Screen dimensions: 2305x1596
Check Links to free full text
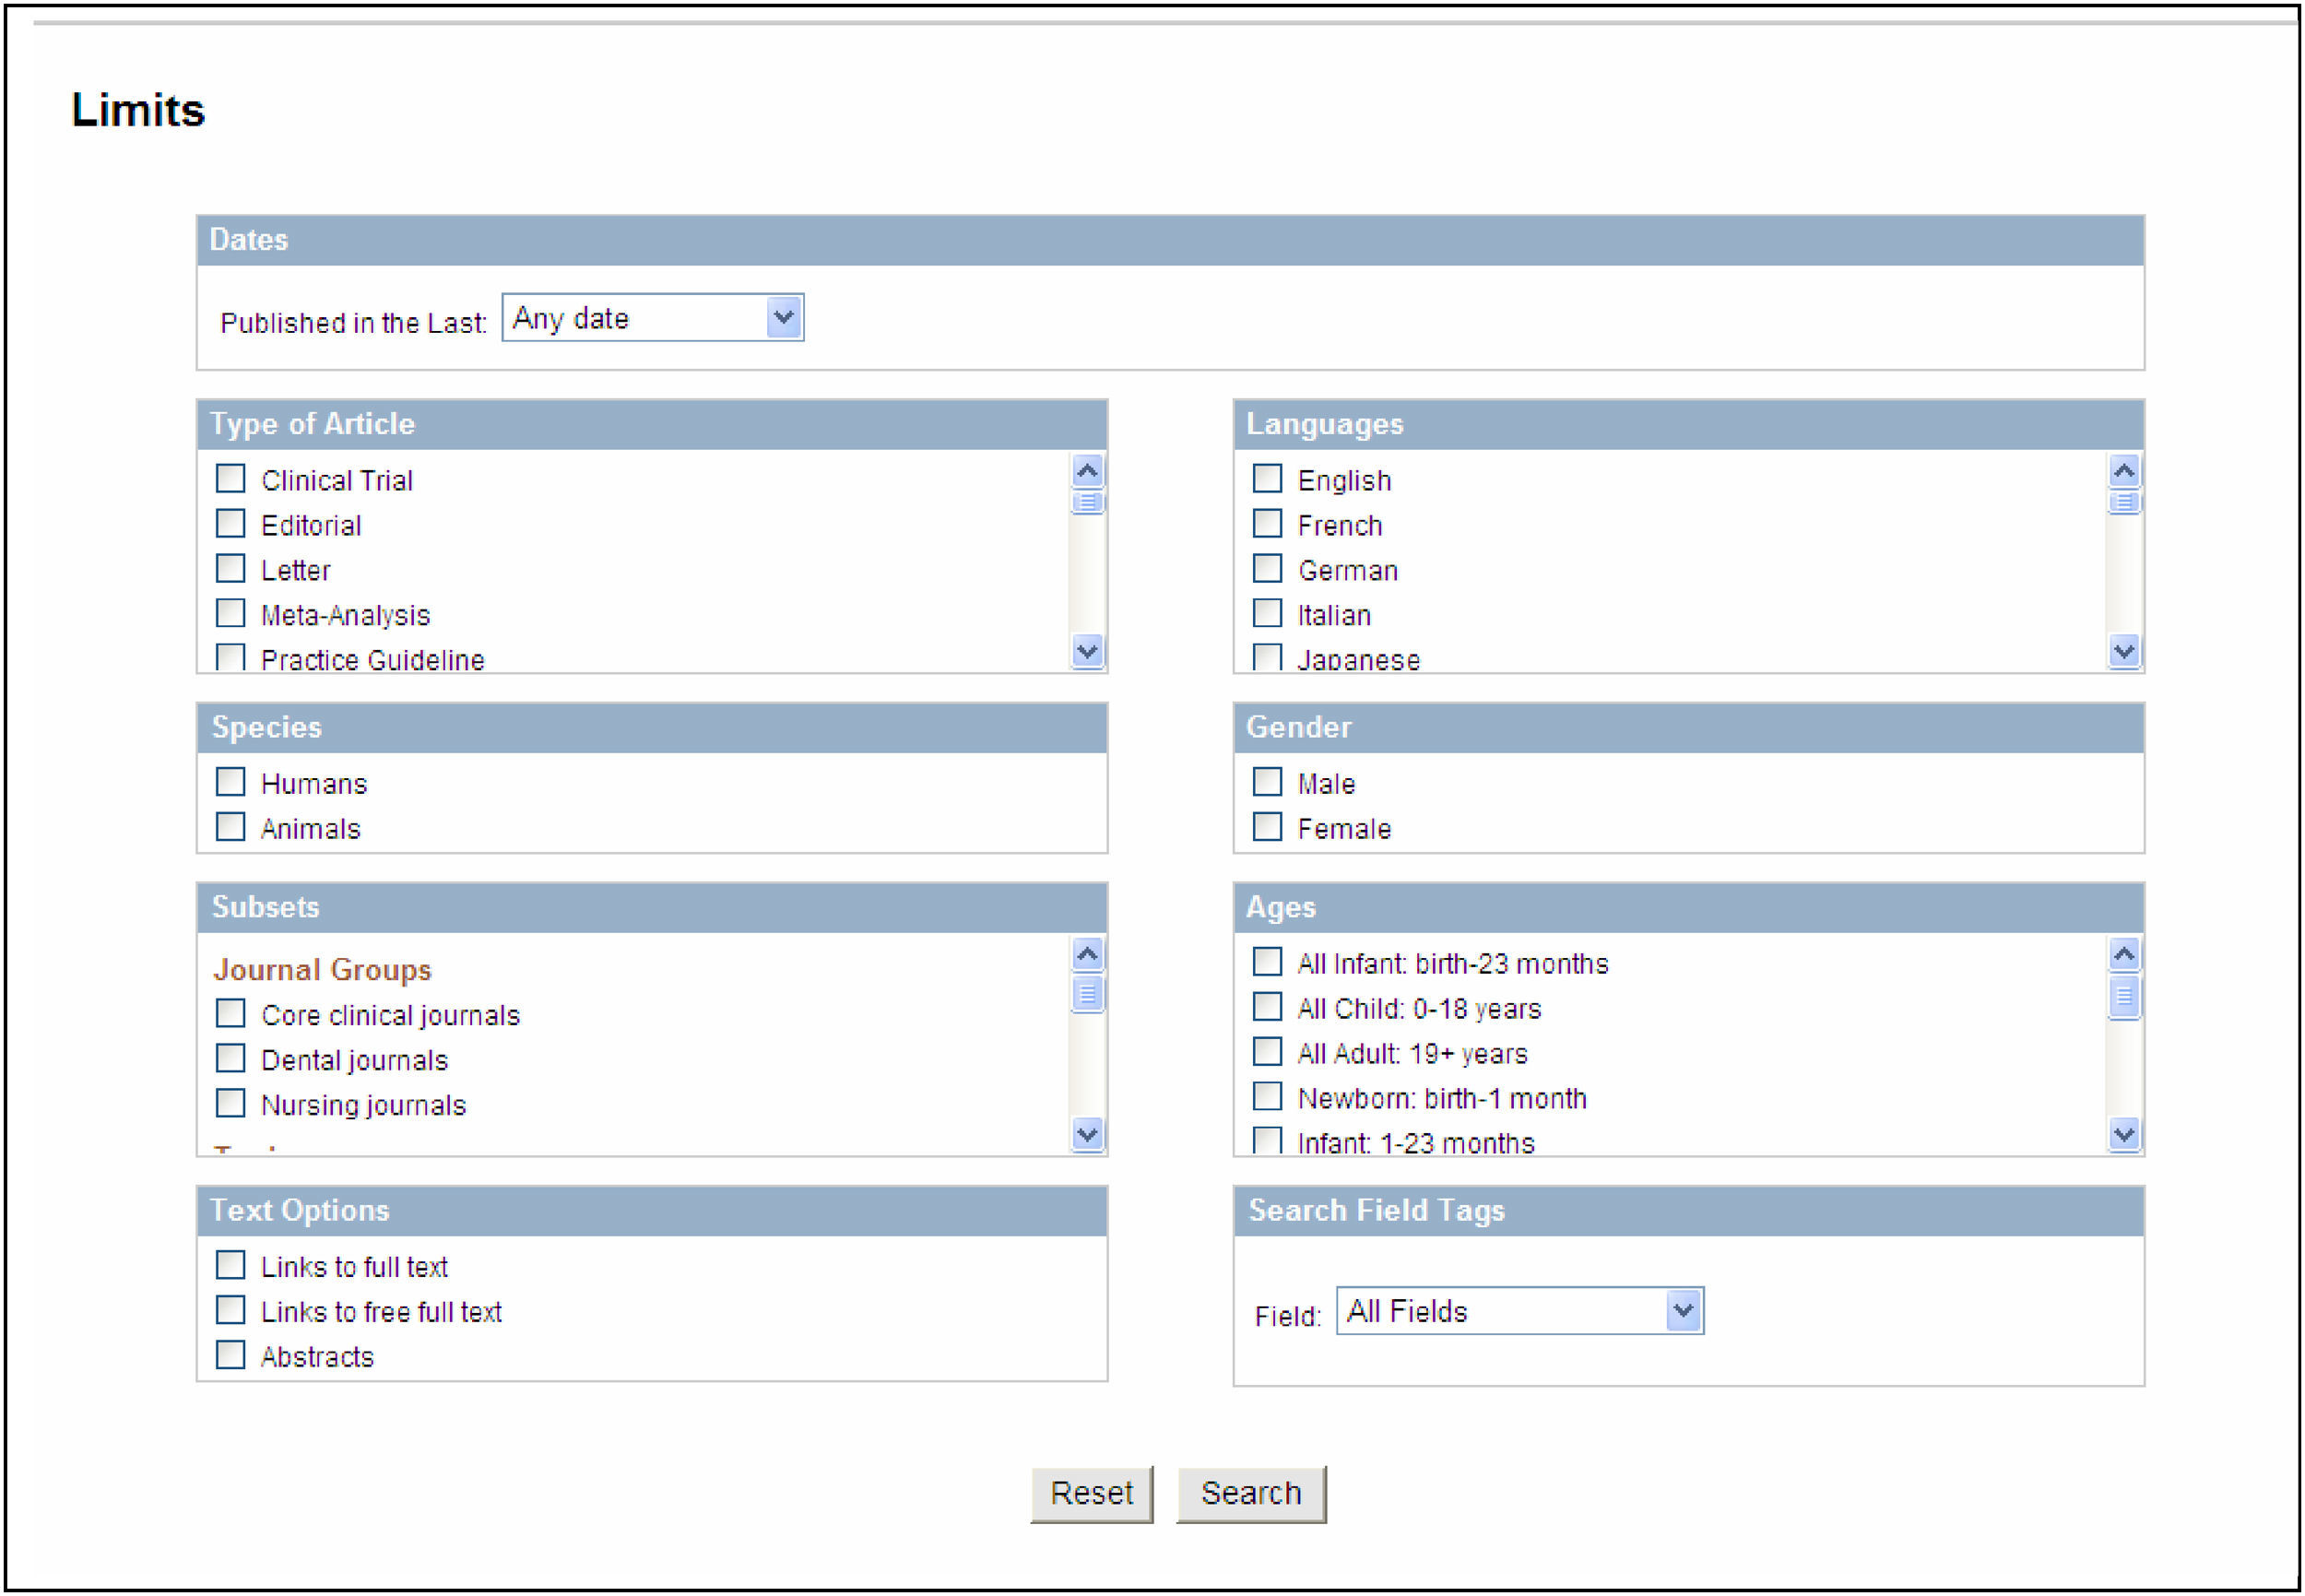coord(231,1310)
